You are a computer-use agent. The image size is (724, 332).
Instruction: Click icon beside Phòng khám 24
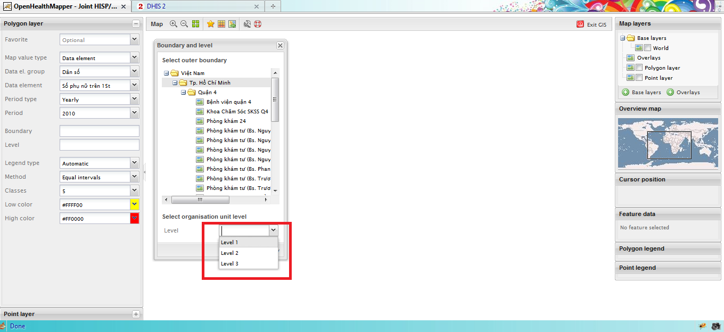pyautogui.click(x=200, y=121)
